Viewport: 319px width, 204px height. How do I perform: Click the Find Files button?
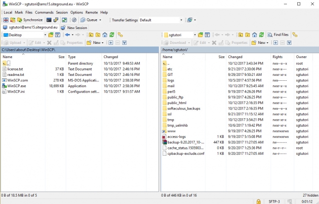pos(278,34)
